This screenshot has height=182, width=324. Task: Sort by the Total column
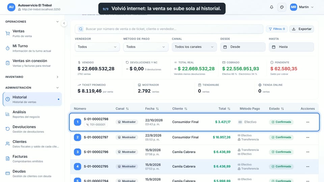click(224, 109)
